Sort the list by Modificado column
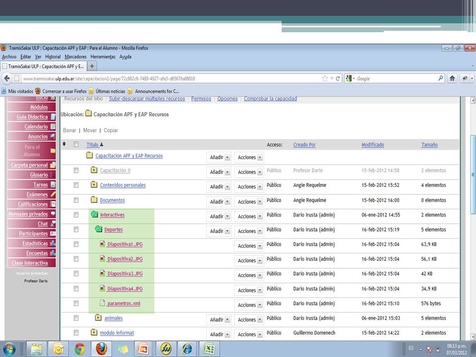This screenshot has width=476, height=357. (373, 145)
